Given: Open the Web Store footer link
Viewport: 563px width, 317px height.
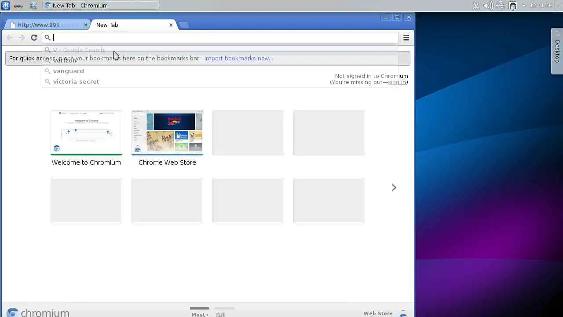Looking at the screenshot, I should [x=378, y=313].
